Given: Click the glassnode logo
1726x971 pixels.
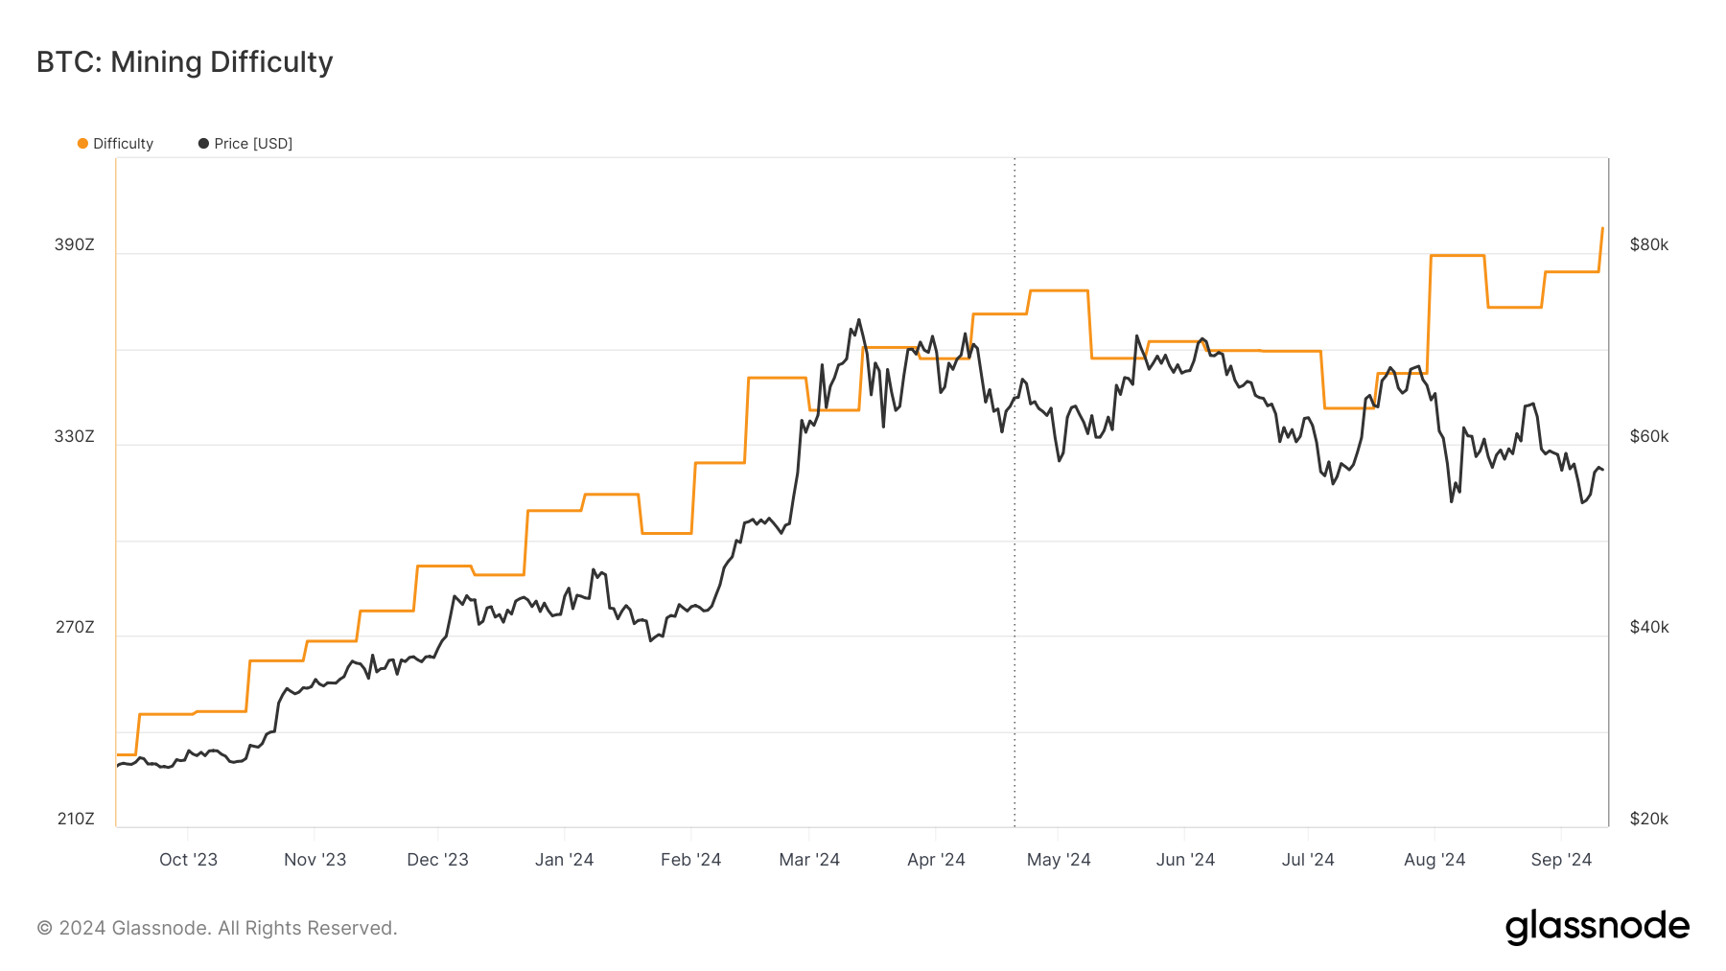Looking at the screenshot, I should coord(1597,927).
